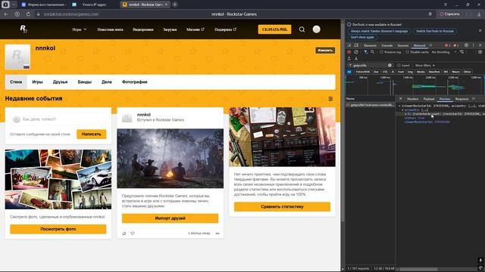Expand the root viewerRockstarId JSON object
The width and height of the screenshot is (485, 272).
click(399, 106)
